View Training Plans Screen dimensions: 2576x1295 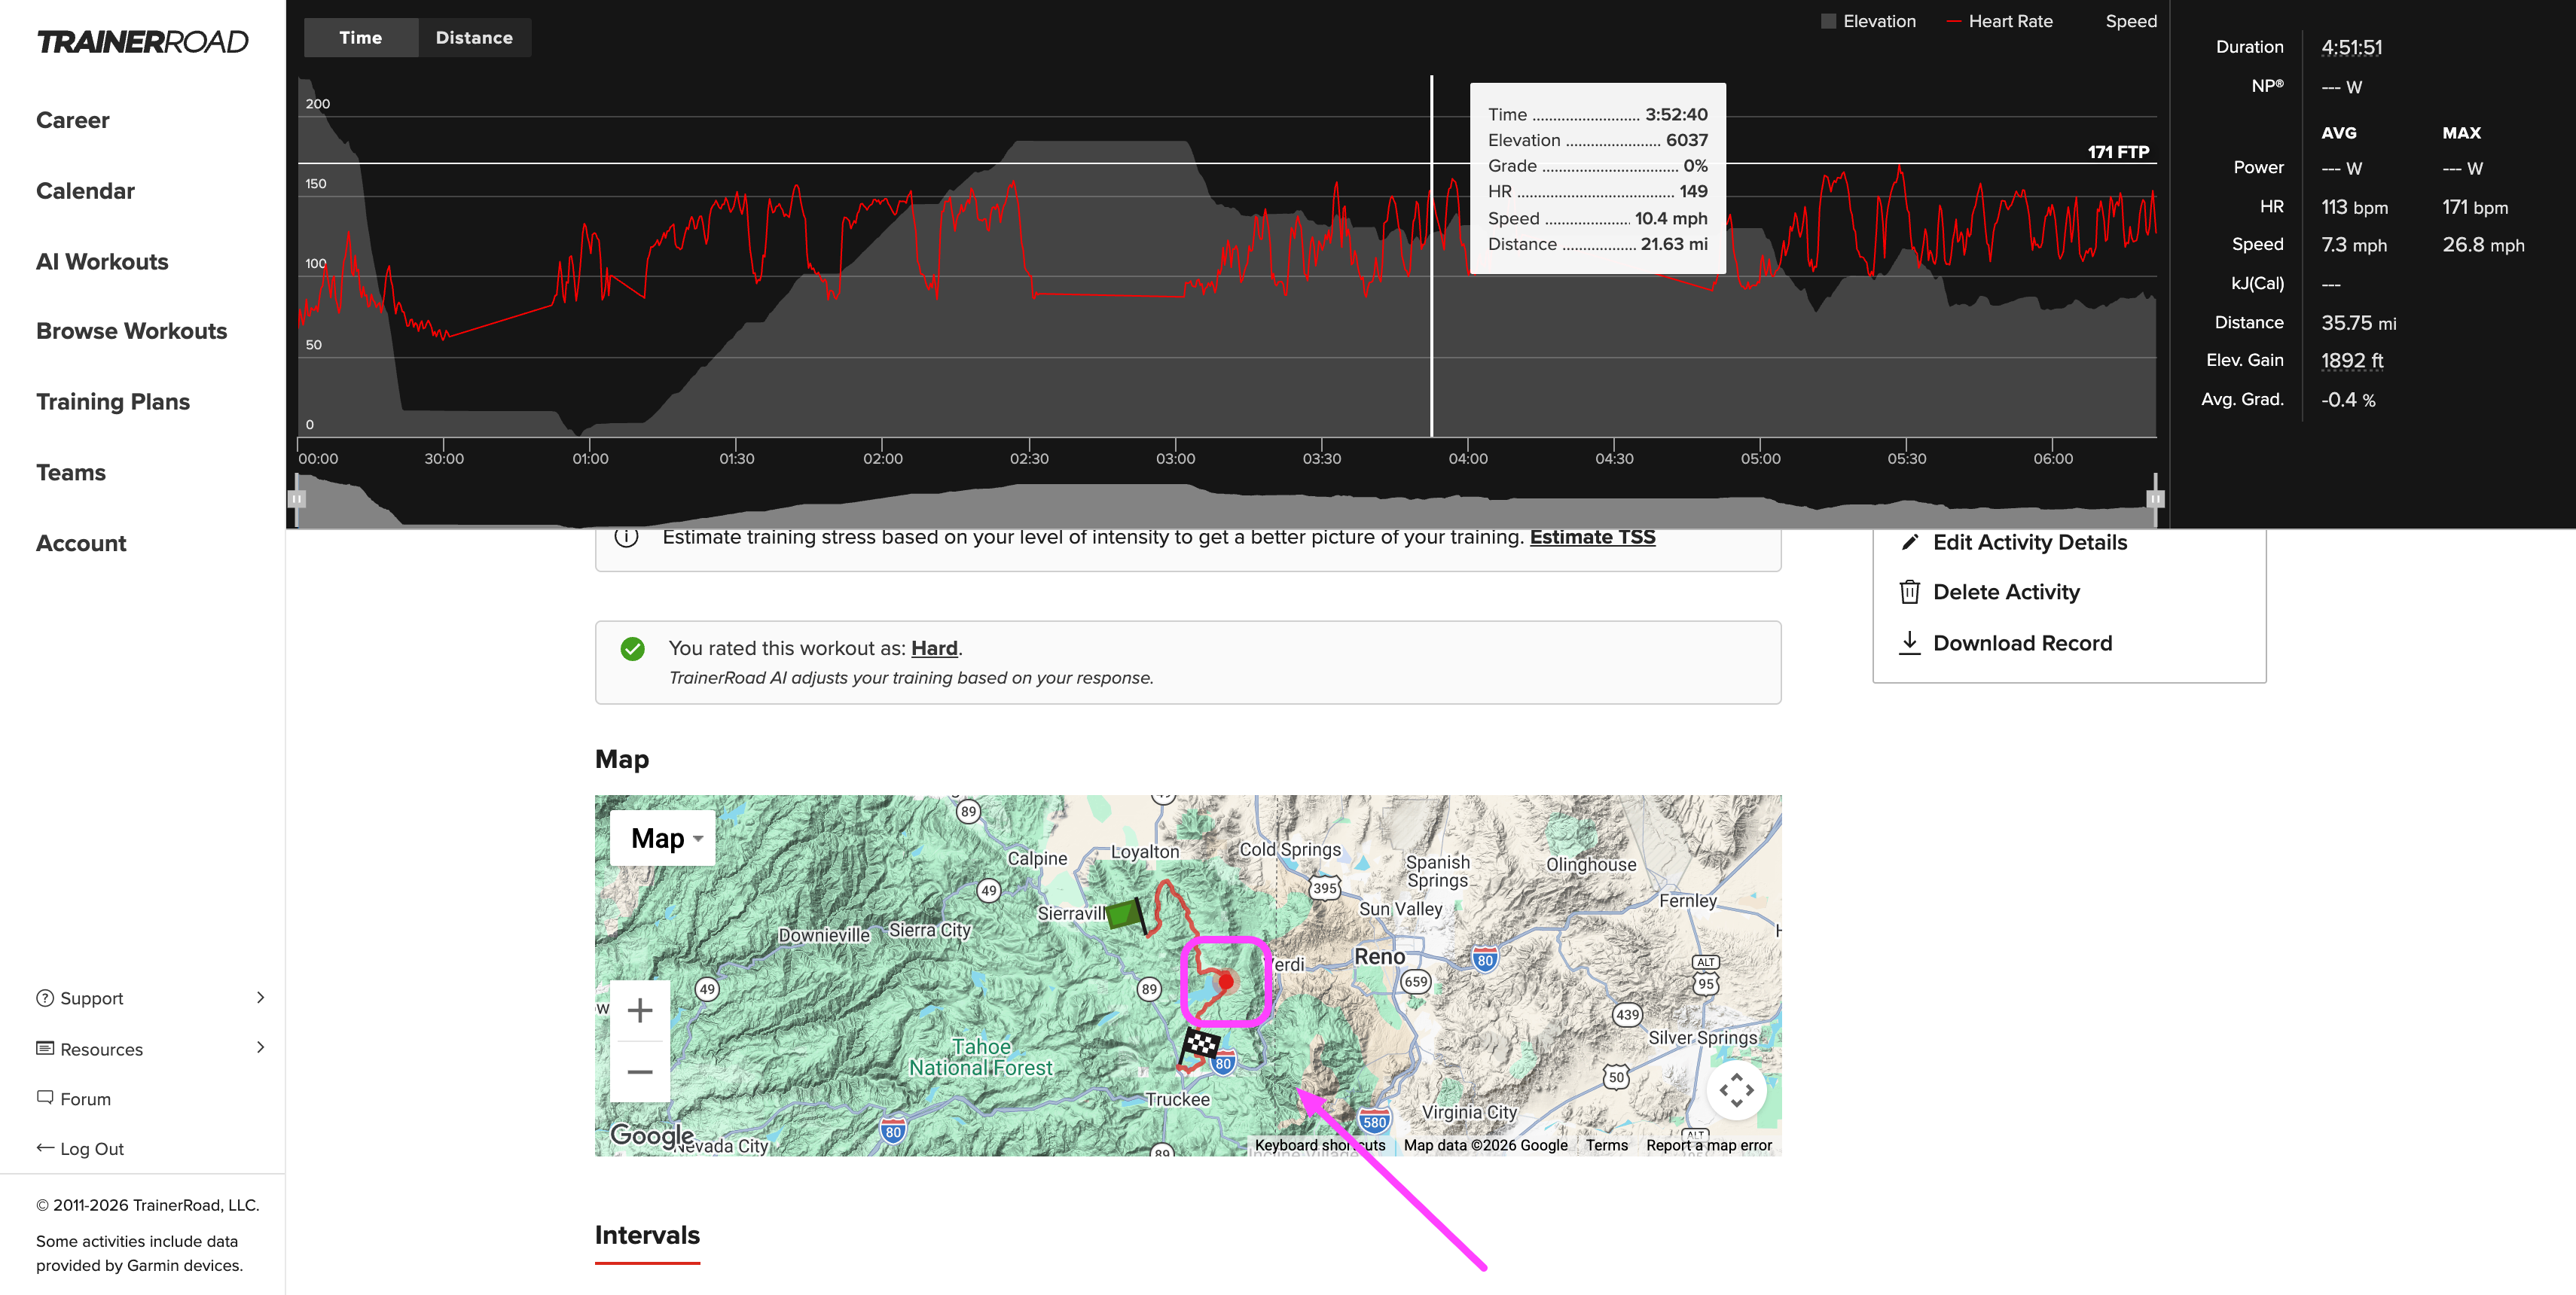click(x=113, y=402)
